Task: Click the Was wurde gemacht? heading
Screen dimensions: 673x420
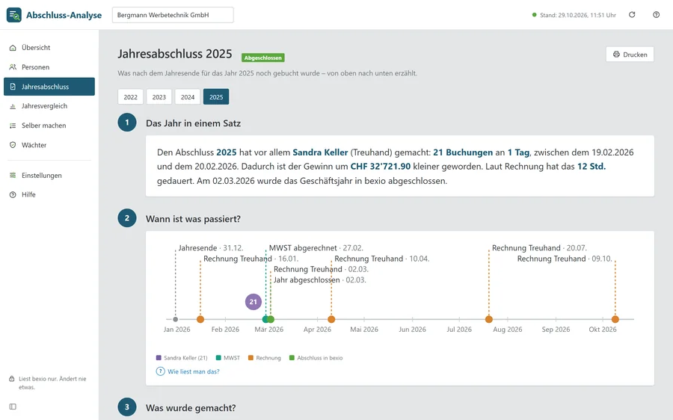Action: point(191,408)
